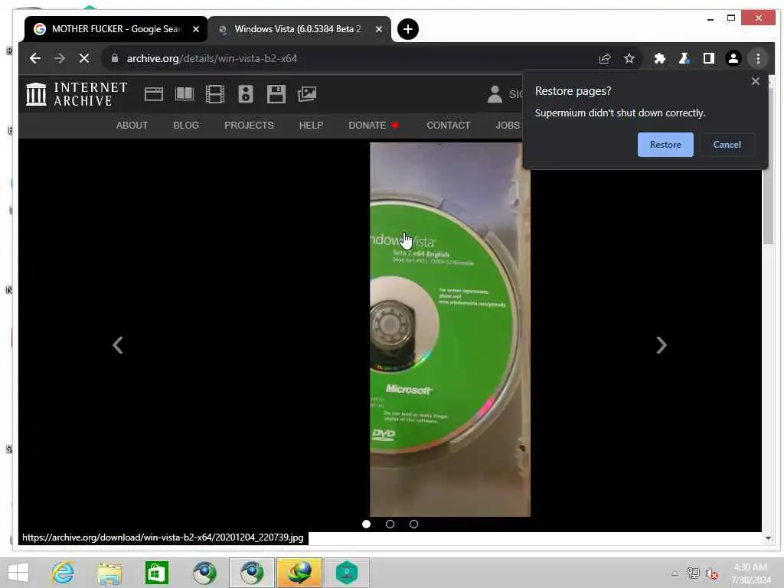Show hidden system tray icons

point(675,573)
